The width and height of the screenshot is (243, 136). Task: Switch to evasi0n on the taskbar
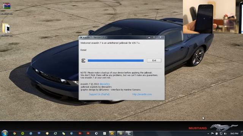(129, 133)
